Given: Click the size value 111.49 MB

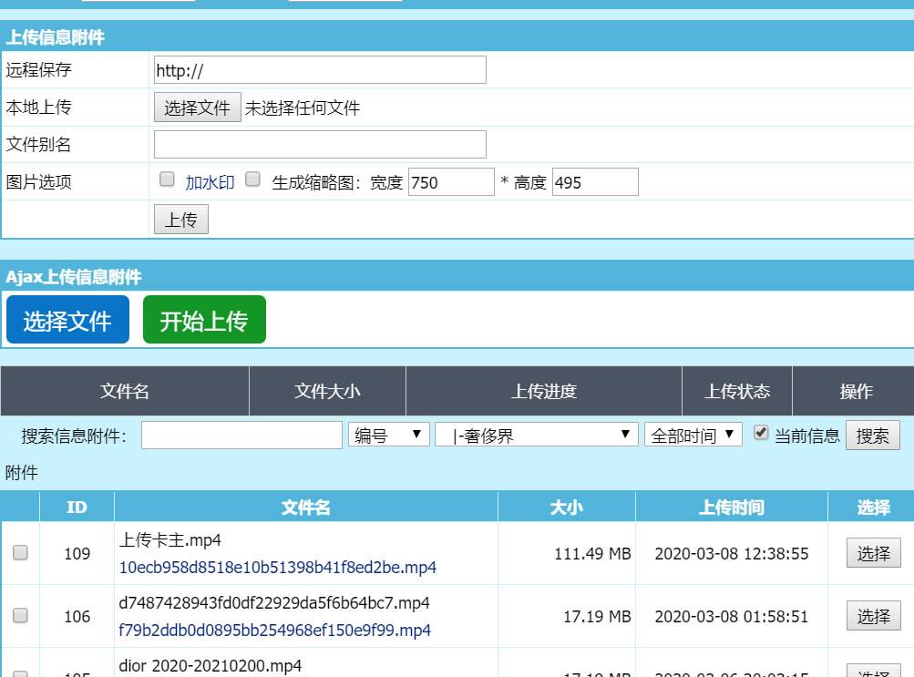Looking at the screenshot, I should (x=592, y=553).
